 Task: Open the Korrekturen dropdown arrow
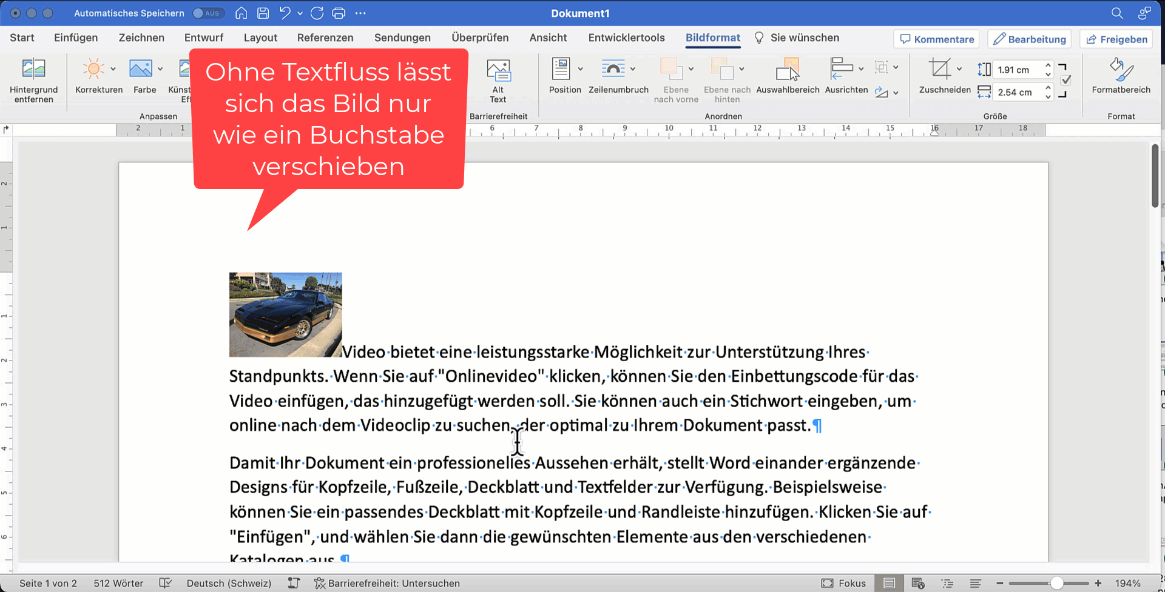point(113,69)
